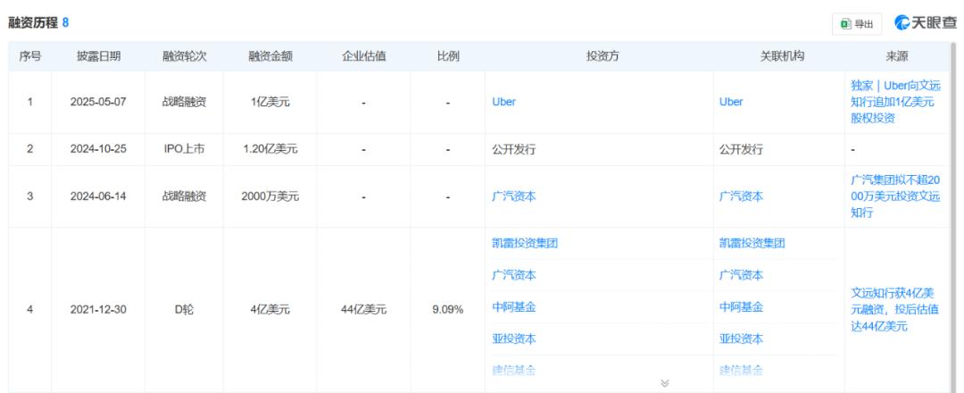Open 亚投资本 in 投资方 column
Viewport: 964px width, 393px height.
pos(514,339)
